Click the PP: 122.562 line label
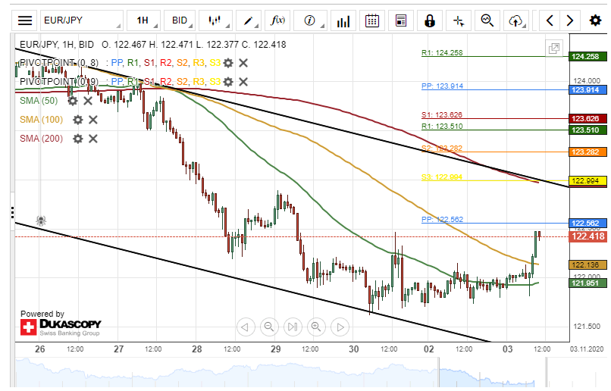Viewport: 611px width, 391px height. [442, 219]
